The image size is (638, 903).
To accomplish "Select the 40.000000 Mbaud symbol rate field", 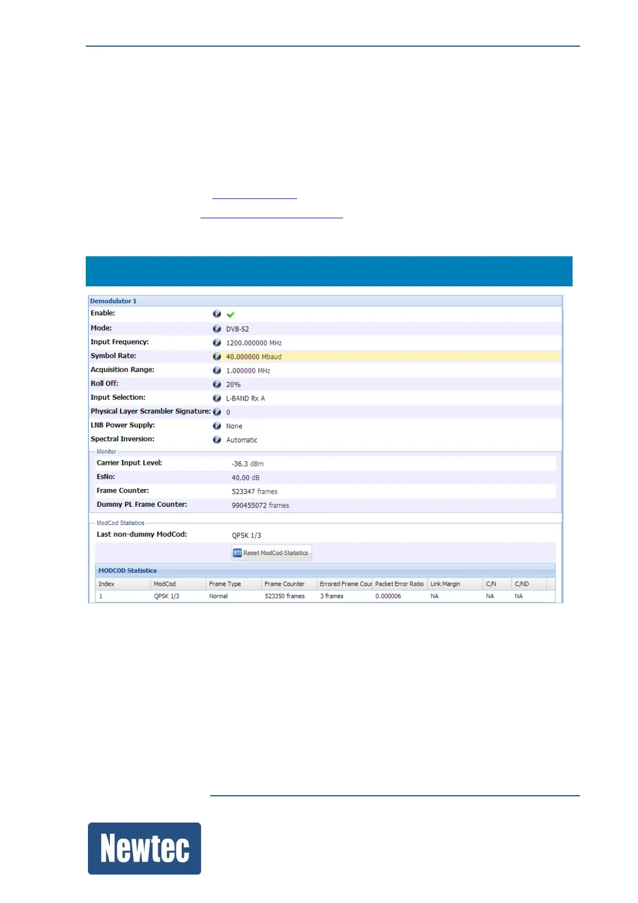I will click(x=392, y=357).
